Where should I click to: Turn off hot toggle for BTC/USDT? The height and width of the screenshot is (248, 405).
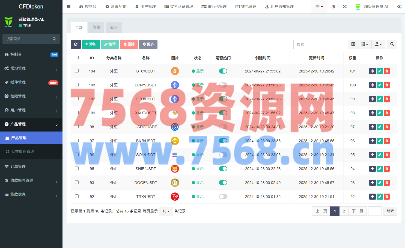pos(223,71)
